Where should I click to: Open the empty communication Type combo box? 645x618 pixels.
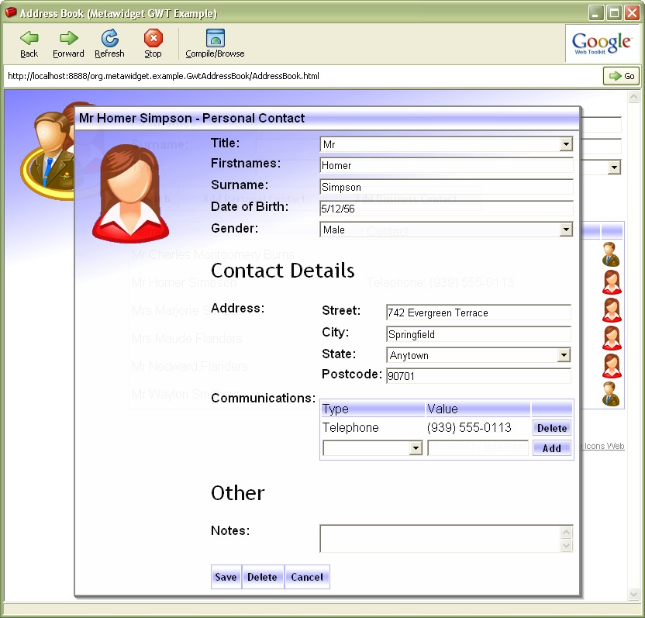(x=416, y=448)
